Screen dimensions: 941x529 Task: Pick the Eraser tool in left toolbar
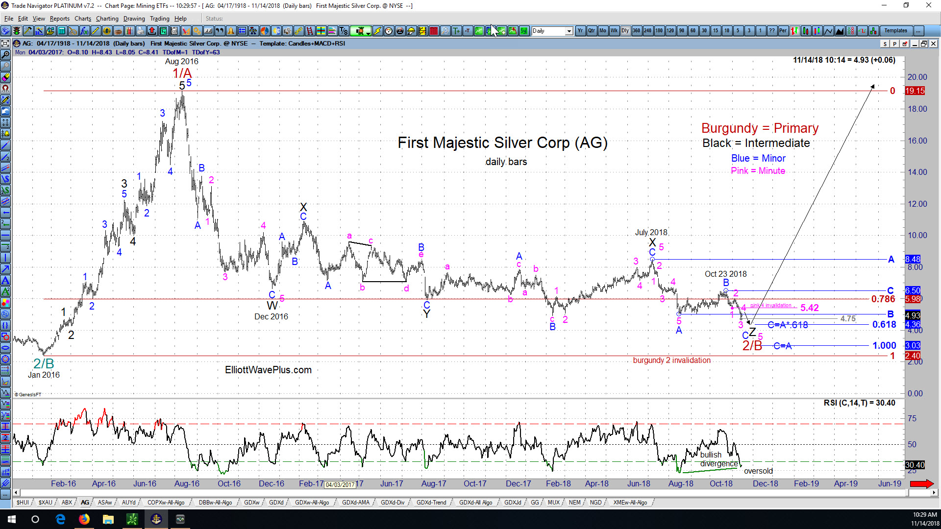[5, 77]
